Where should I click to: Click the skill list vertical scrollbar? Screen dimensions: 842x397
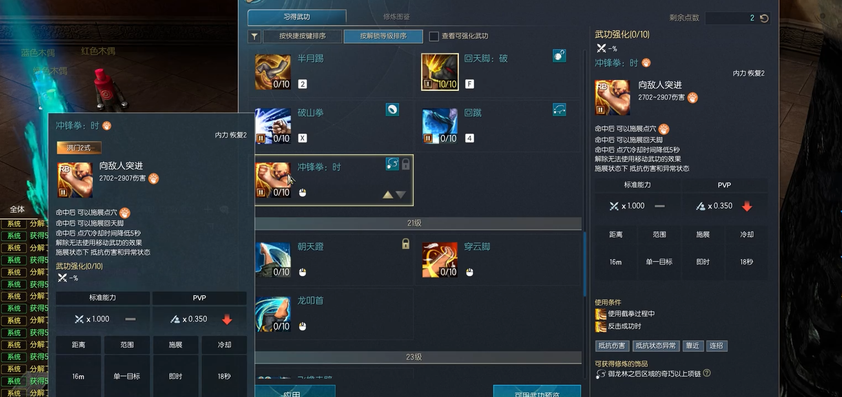pos(585,264)
